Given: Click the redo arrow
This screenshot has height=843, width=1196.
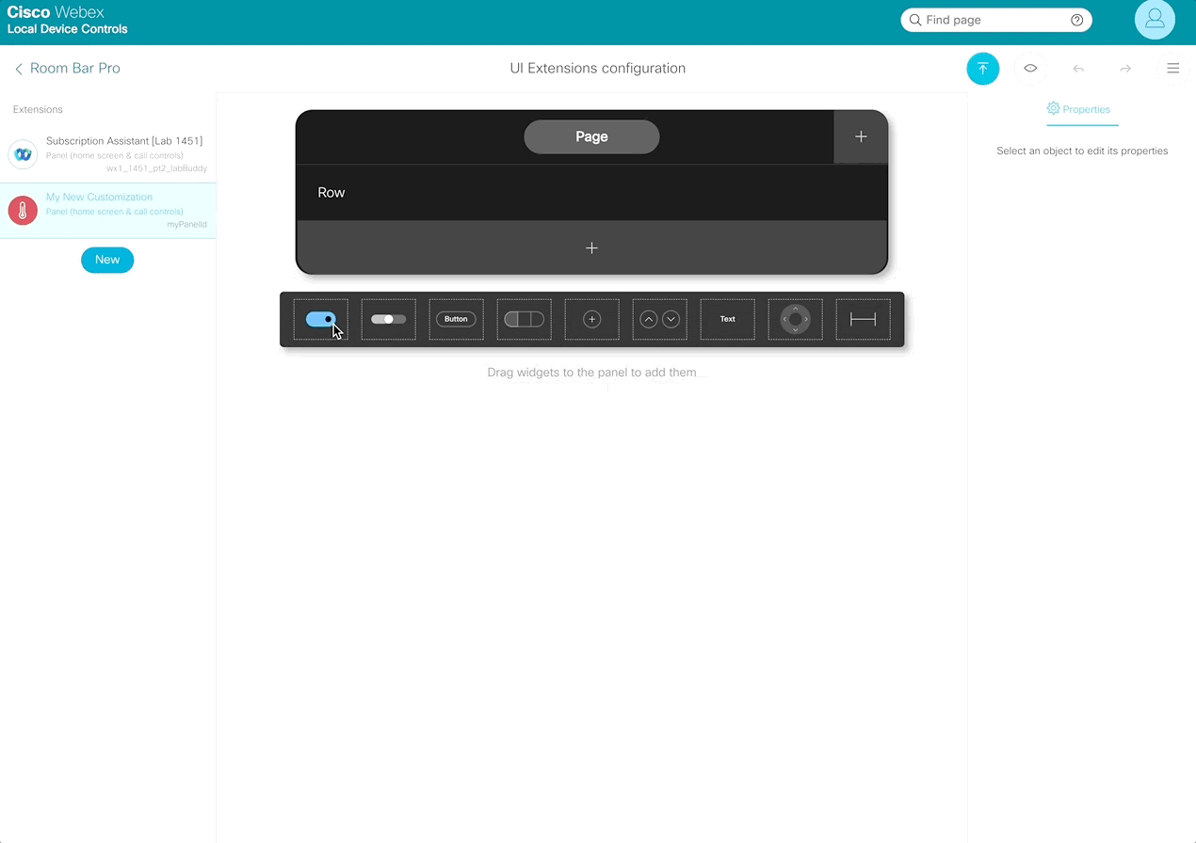Looking at the screenshot, I should [1125, 69].
